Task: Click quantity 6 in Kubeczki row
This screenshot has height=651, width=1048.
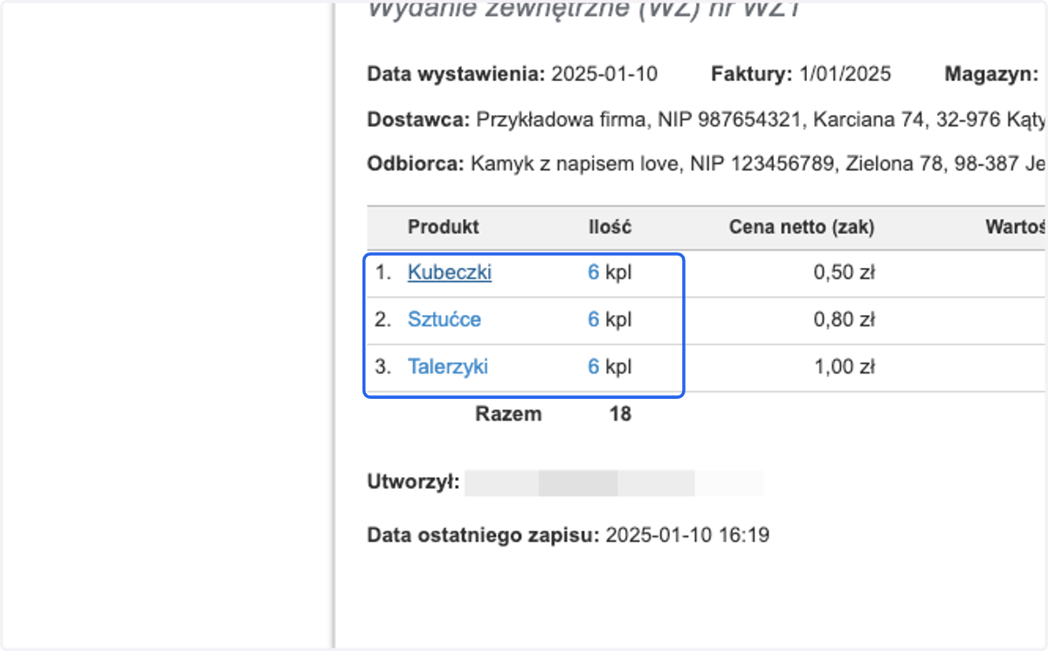Action: [593, 272]
